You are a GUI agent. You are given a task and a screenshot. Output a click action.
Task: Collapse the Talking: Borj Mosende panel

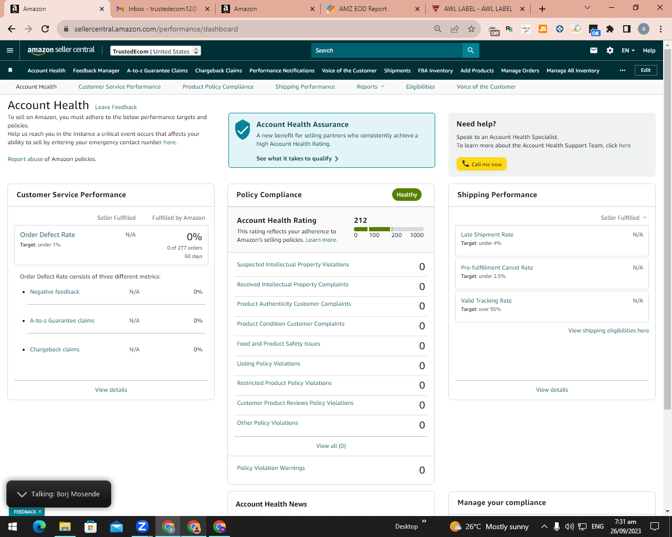point(22,494)
